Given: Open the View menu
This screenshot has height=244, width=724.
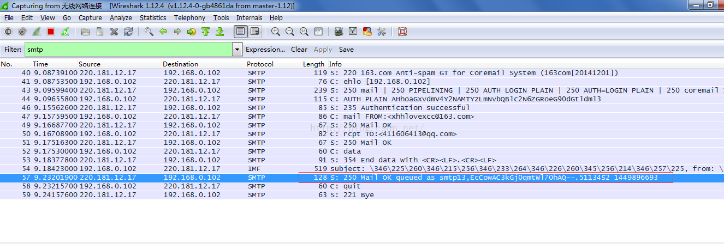Looking at the screenshot, I should (48, 18).
